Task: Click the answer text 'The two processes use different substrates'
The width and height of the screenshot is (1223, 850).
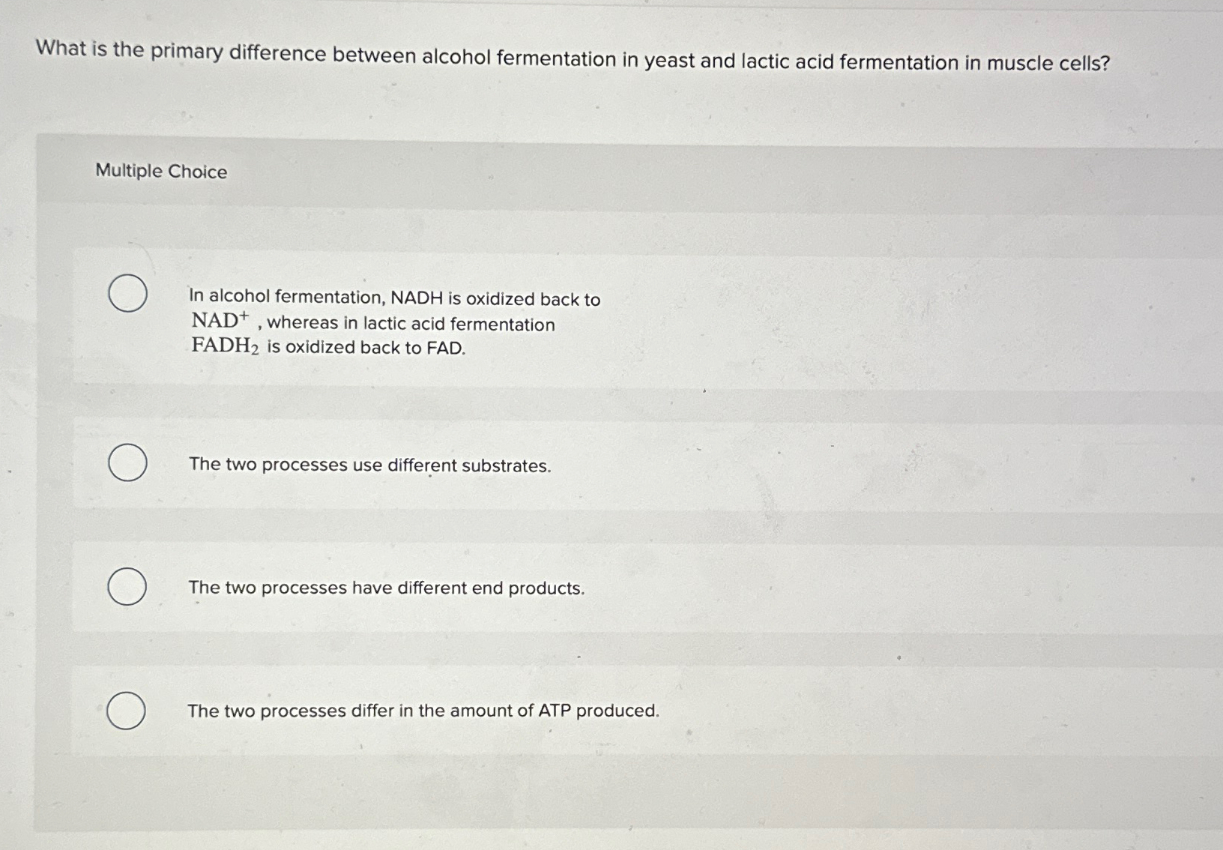Action: (370, 465)
